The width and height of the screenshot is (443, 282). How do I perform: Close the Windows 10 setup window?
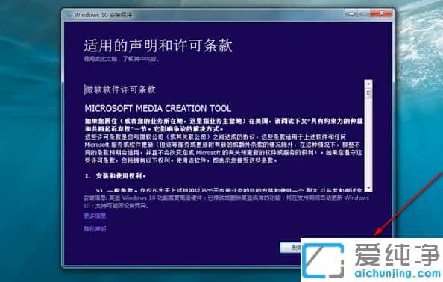[381, 13]
